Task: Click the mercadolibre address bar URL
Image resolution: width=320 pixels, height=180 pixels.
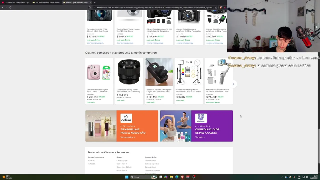Action: click(x=155, y=7)
